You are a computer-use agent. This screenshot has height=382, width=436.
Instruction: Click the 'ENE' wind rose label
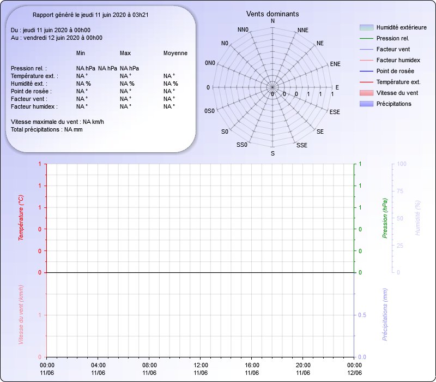click(x=335, y=64)
